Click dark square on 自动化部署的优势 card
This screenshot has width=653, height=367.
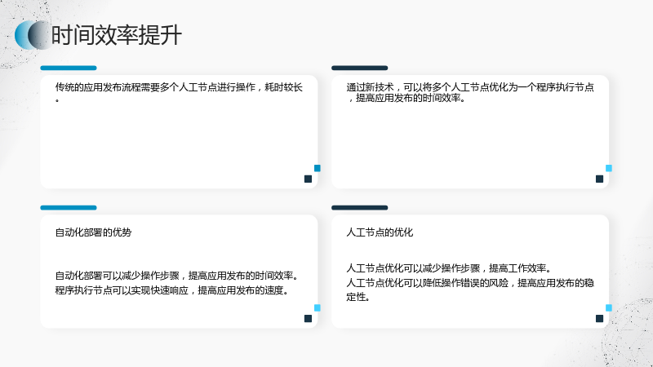[x=309, y=319]
